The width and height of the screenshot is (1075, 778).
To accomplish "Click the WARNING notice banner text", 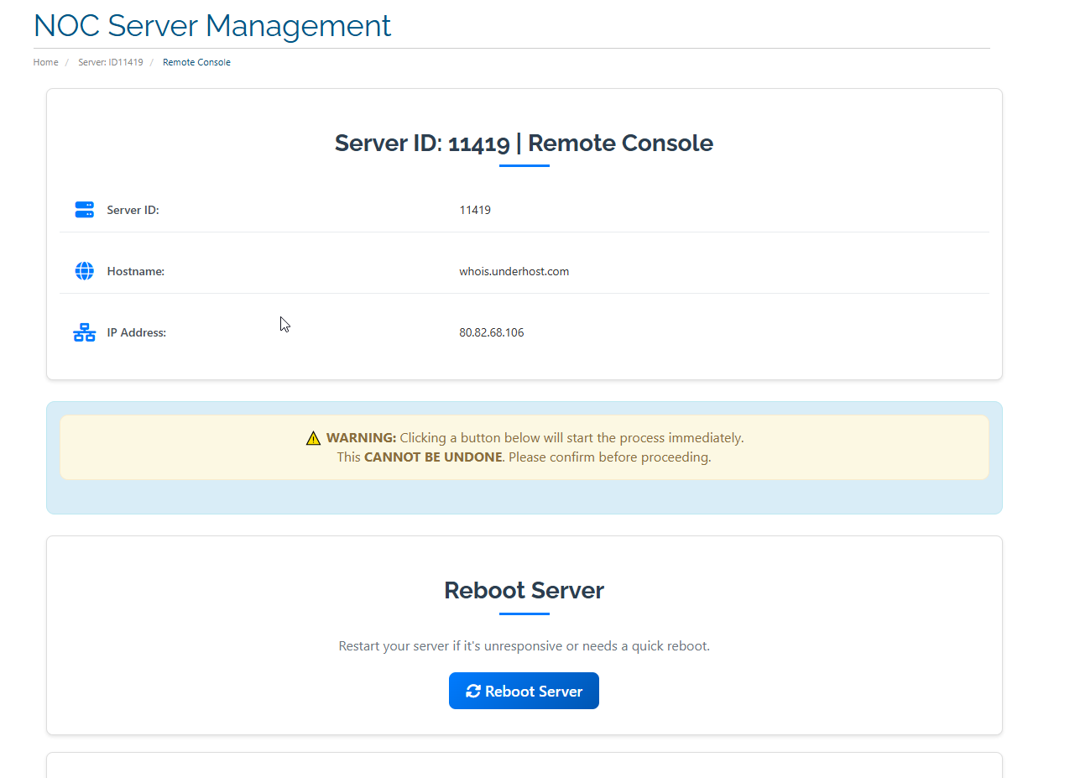I will (524, 446).
